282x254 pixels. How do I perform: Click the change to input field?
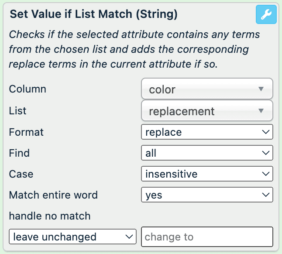207,237
